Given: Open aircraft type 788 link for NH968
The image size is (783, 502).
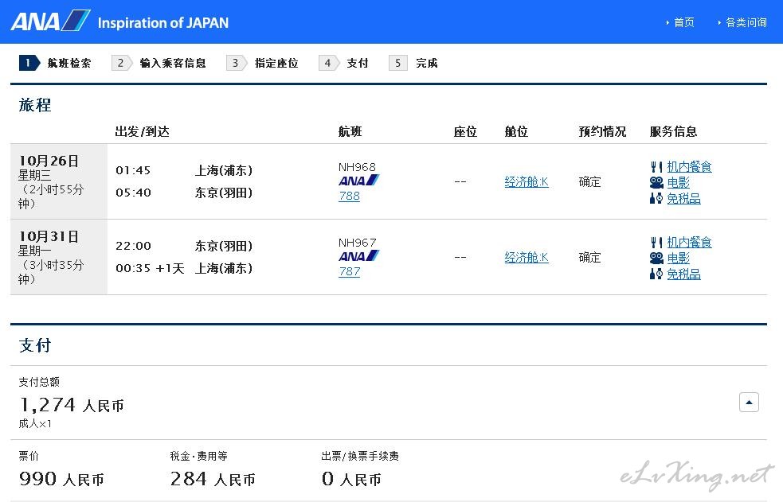Looking at the screenshot, I should point(349,196).
